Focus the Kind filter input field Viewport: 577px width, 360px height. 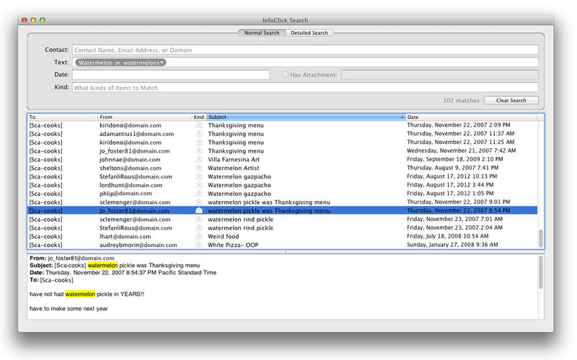click(304, 88)
